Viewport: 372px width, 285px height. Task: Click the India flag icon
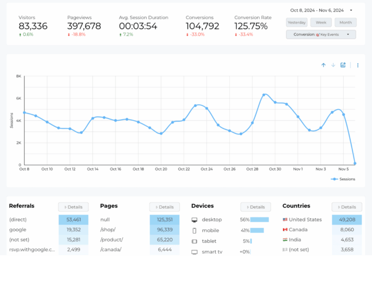(x=285, y=240)
